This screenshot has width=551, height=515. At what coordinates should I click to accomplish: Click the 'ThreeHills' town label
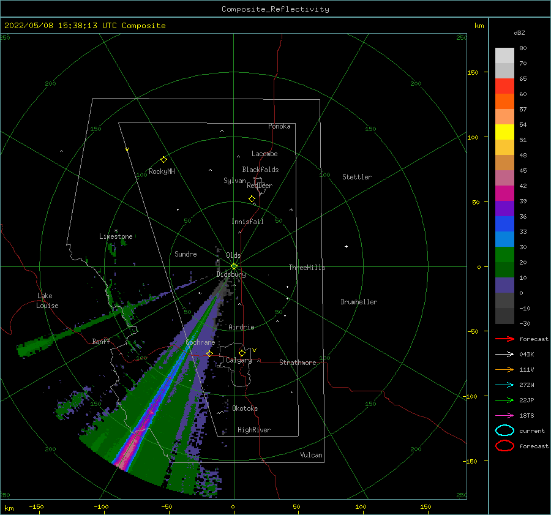point(307,268)
